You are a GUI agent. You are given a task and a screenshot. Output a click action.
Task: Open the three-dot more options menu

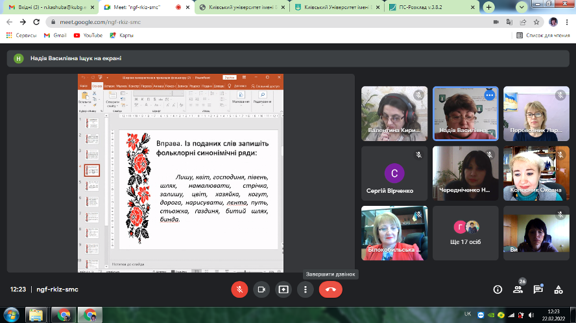306,289
